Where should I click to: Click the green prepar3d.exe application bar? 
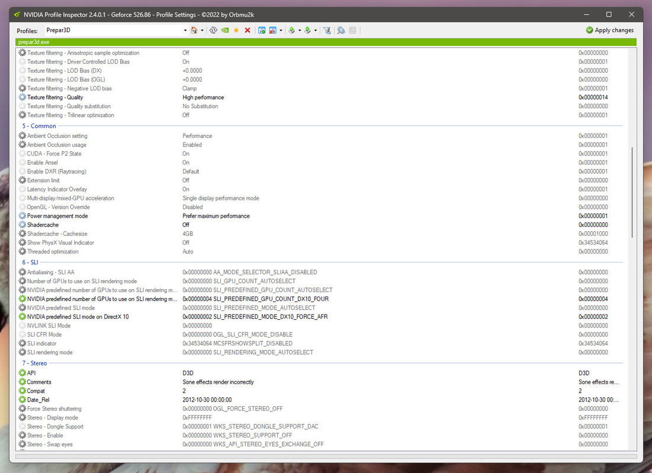click(x=326, y=42)
